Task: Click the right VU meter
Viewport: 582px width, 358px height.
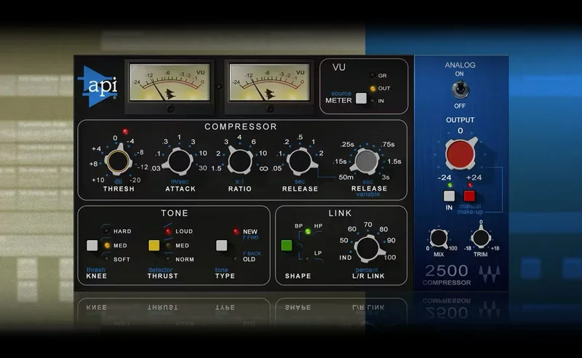Action: tap(269, 82)
